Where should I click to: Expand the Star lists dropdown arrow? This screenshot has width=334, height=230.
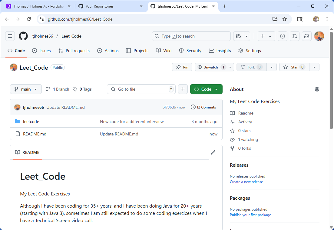click(x=314, y=67)
